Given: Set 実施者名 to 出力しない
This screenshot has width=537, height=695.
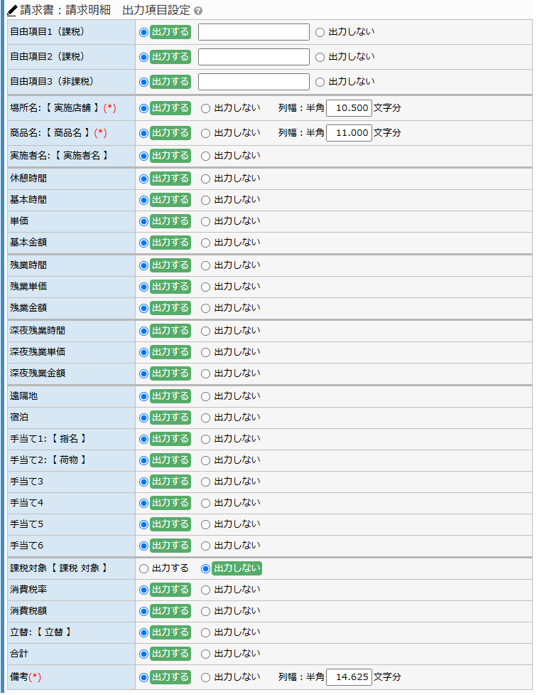Looking at the screenshot, I should pyautogui.click(x=205, y=156).
